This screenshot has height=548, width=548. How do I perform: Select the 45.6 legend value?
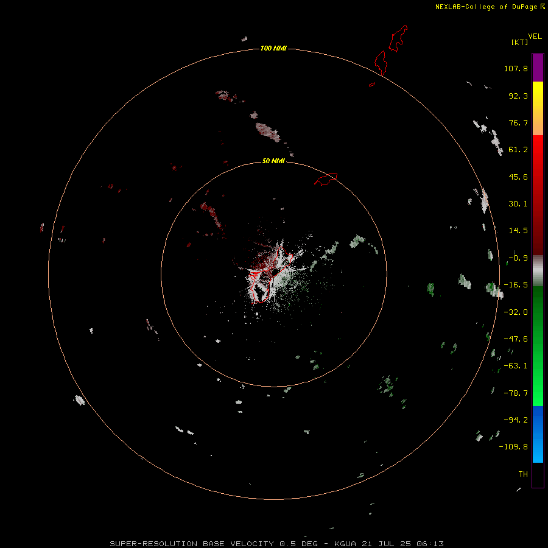click(518, 177)
